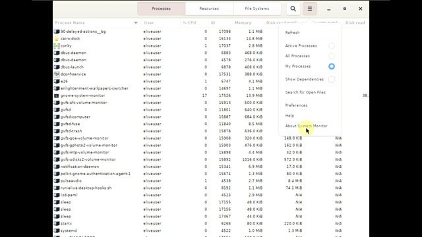This screenshot has width=422, height=237.
Task: Click the run-elive-desktop-hooks.sh process icon
Action: tap(57, 188)
